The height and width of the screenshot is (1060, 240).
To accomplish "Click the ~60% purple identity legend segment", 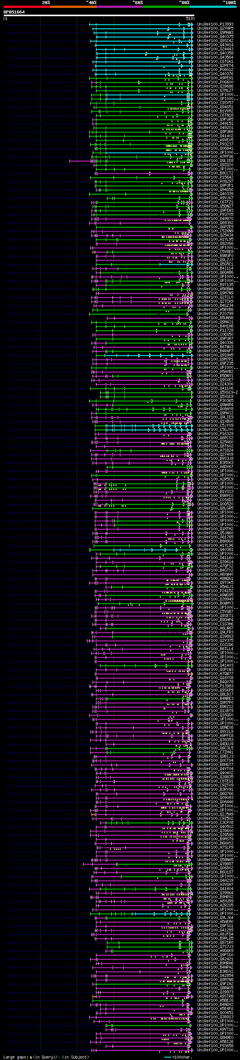I will [x=120, y=7].
